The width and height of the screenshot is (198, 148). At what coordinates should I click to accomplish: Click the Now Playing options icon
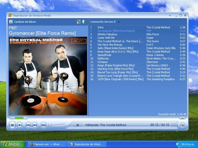coord(79,22)
